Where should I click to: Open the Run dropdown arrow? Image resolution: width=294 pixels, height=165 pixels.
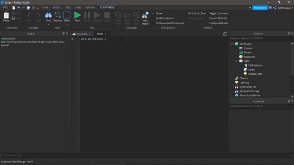[78, 24]
